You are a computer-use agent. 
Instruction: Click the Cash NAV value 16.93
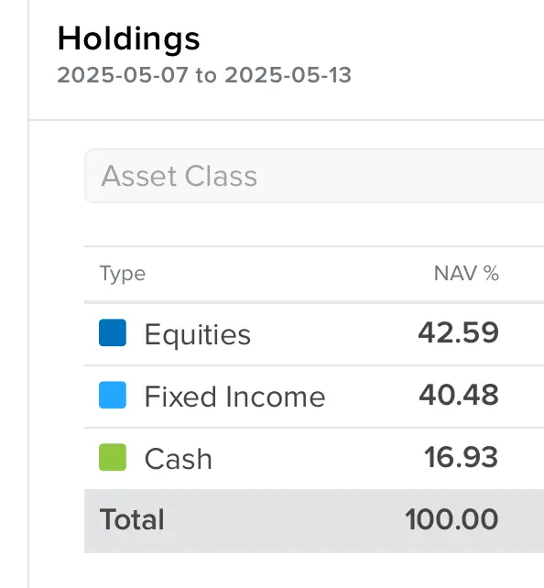pos(462,457)
